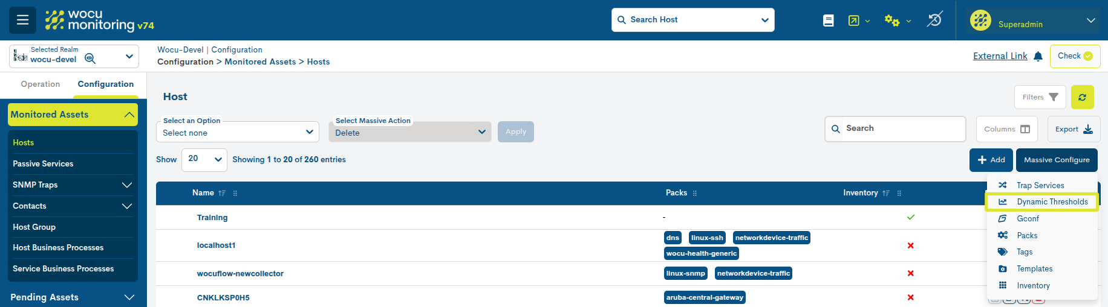Click the Packs gears menu icon
This screenshot has height=307, width=1108.
click(x=1003, y=235)
